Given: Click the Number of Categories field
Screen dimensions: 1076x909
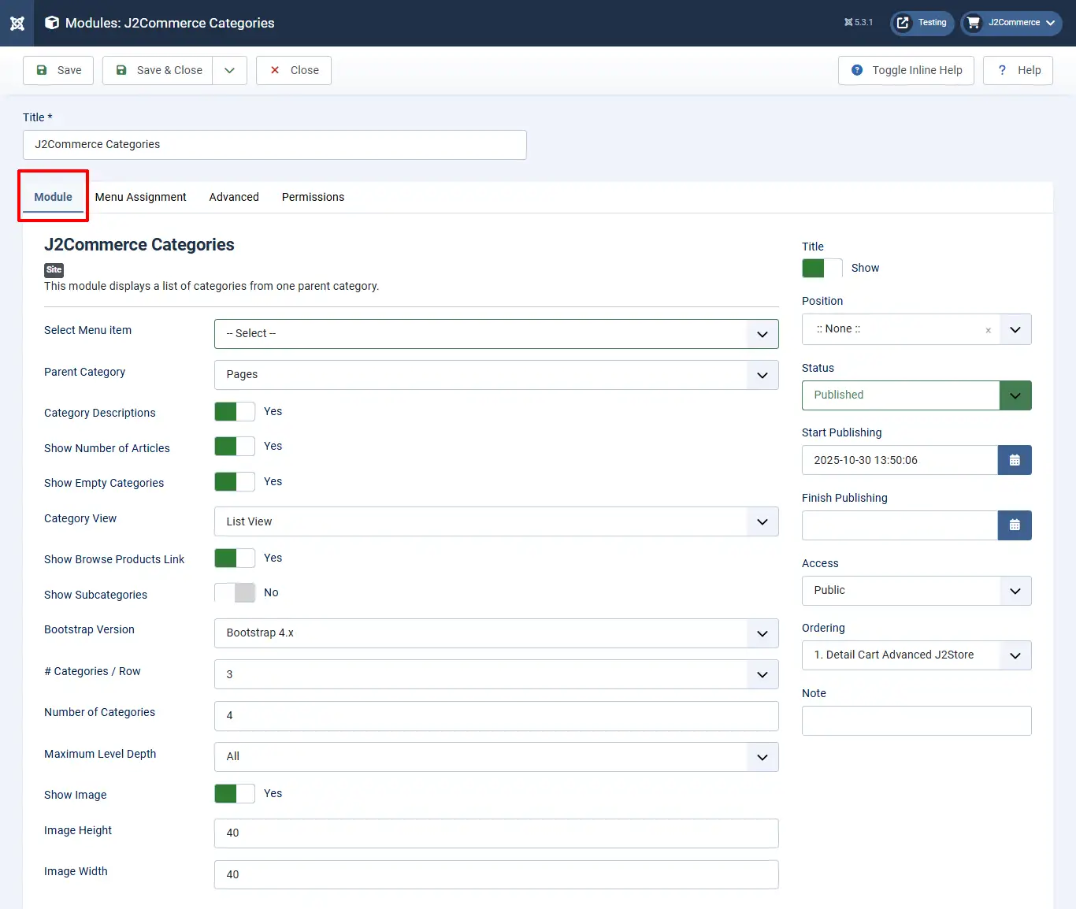Looking at the screenshot, I should pyautogui.click(x=496, y=716).
